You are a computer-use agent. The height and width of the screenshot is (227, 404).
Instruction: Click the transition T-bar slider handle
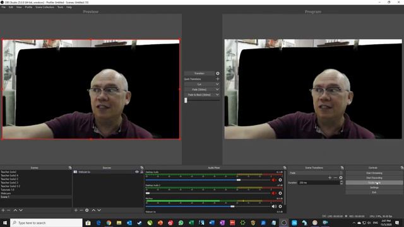[186, 100]
